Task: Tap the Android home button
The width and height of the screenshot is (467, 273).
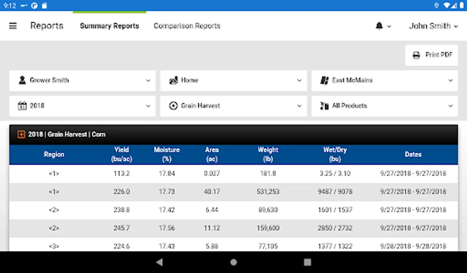Action: (x=233, y=262)
